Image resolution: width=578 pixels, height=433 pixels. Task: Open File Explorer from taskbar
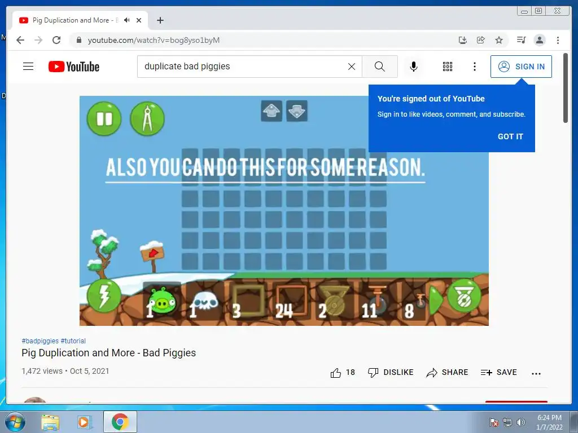(x=50, y=422)
